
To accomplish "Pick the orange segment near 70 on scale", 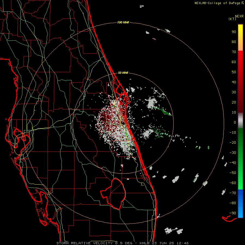I will 240,47.
